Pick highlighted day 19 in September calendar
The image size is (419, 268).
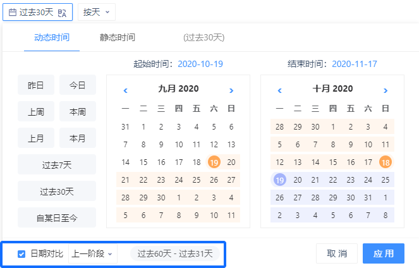(x=214, y=162)
